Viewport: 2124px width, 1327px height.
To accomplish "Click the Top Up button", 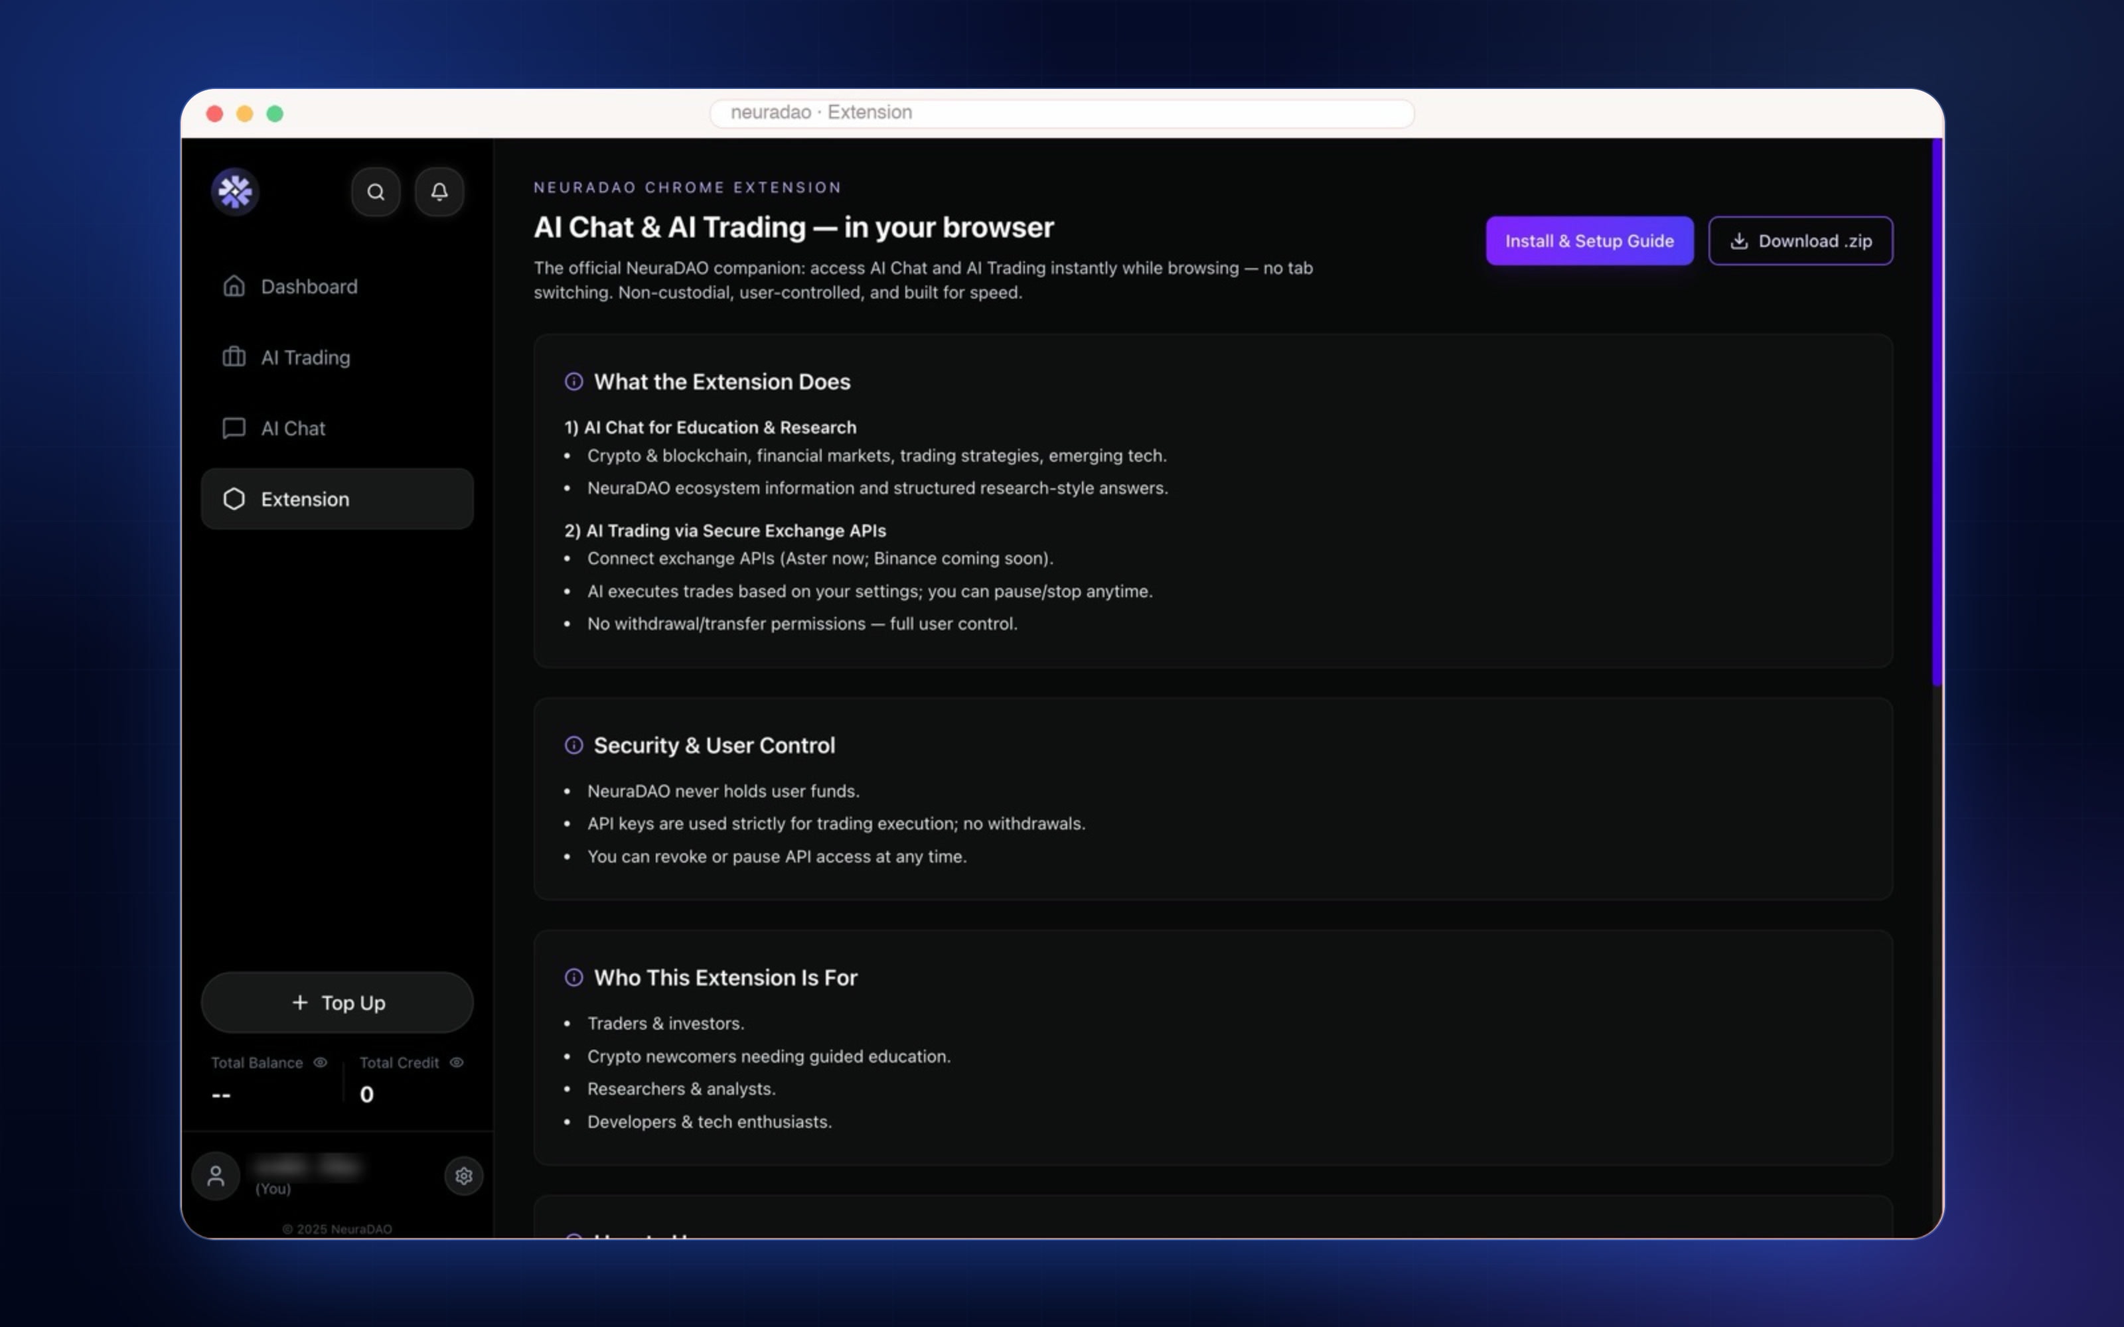I will pos(337,1003).
